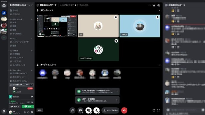Toggle noise suppression in voice panel
Image resolution: width=205 pixels, height=115 pixels.
(x=28, y=102)
